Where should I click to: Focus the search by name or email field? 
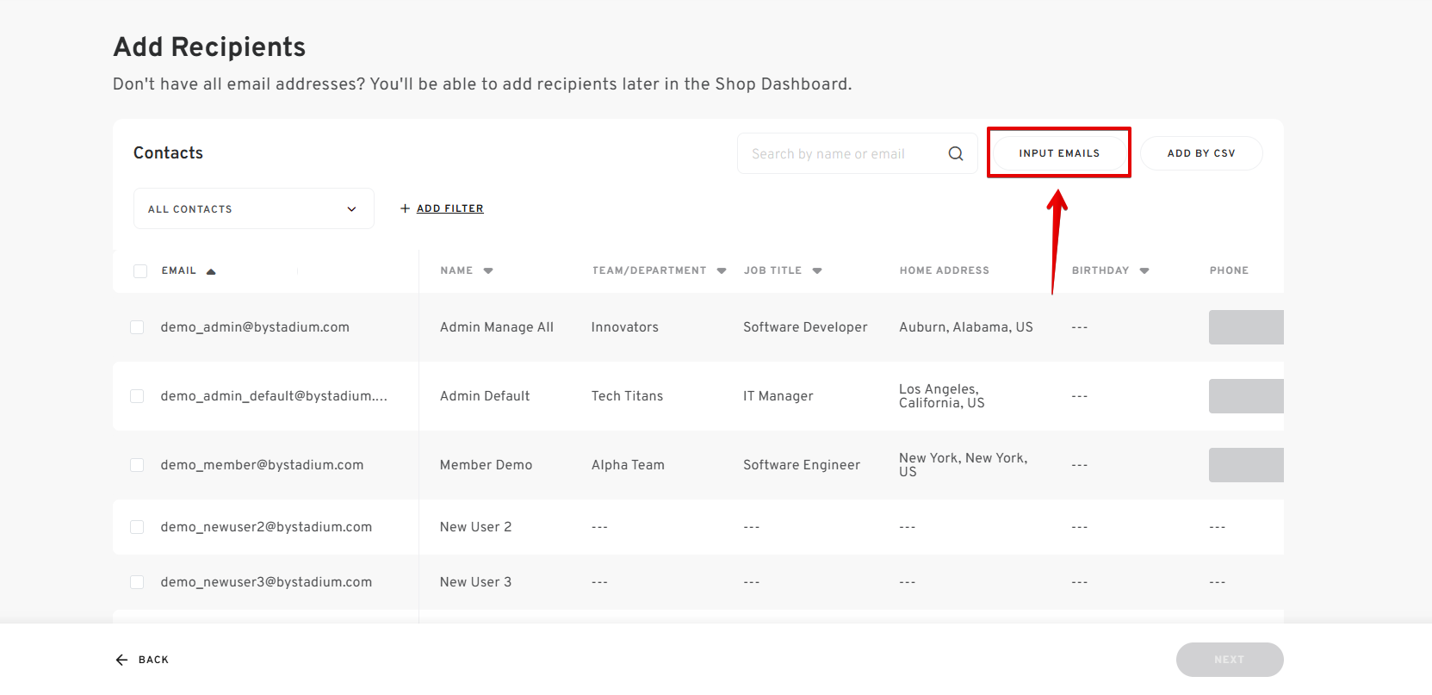point(844,153)
